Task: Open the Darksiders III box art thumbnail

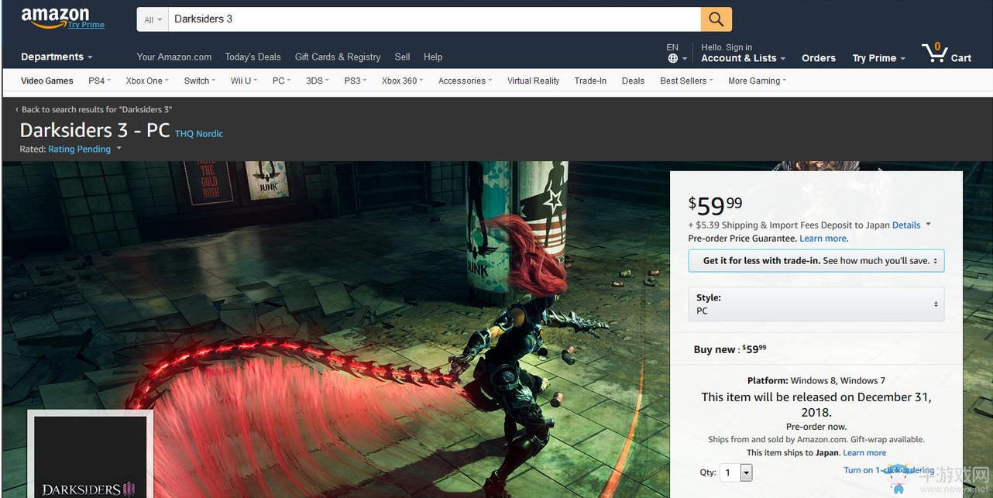Action: 90,454
